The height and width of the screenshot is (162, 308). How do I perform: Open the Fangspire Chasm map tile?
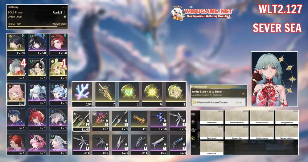[x=287, y=117]
